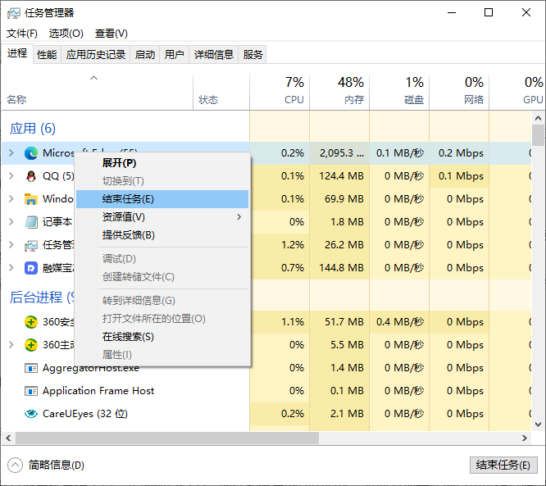546x486 pixels.
Task: Open the 选项(O) menu
Action: [x=66, y=34]
